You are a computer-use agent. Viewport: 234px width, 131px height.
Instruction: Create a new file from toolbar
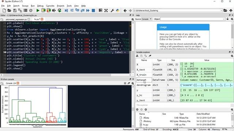[x=4, y=11]
